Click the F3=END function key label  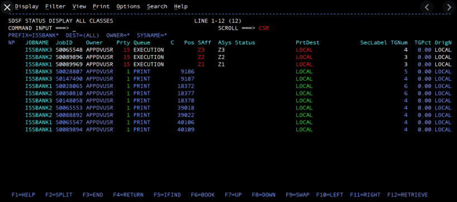[93, 195]
